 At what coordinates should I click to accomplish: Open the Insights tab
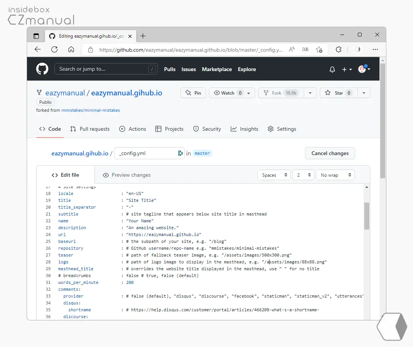coord(244,129)
